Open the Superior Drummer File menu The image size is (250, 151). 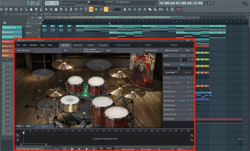click(x=19, y=45)
